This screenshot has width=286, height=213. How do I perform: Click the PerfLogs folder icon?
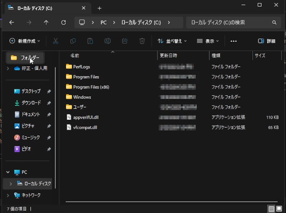[x=69, y=67]
